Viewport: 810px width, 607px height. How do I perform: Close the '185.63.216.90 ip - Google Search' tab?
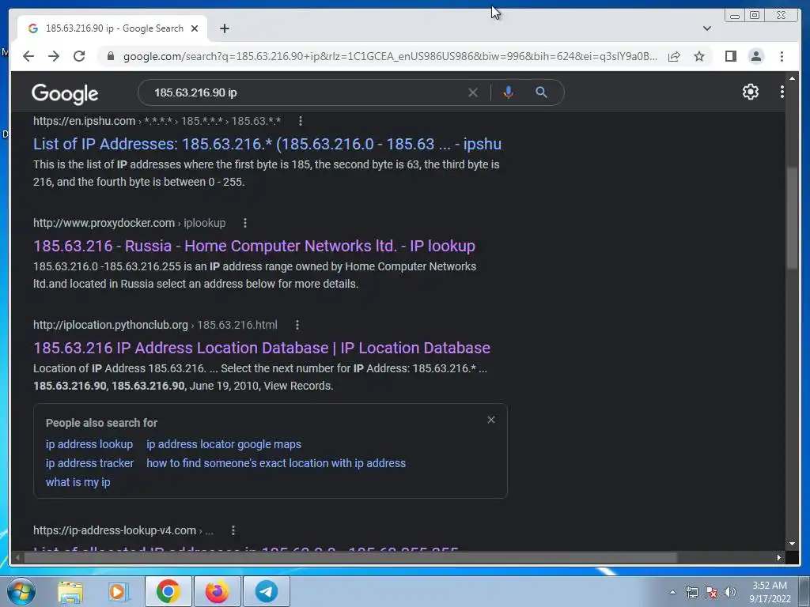pos(195,28)
